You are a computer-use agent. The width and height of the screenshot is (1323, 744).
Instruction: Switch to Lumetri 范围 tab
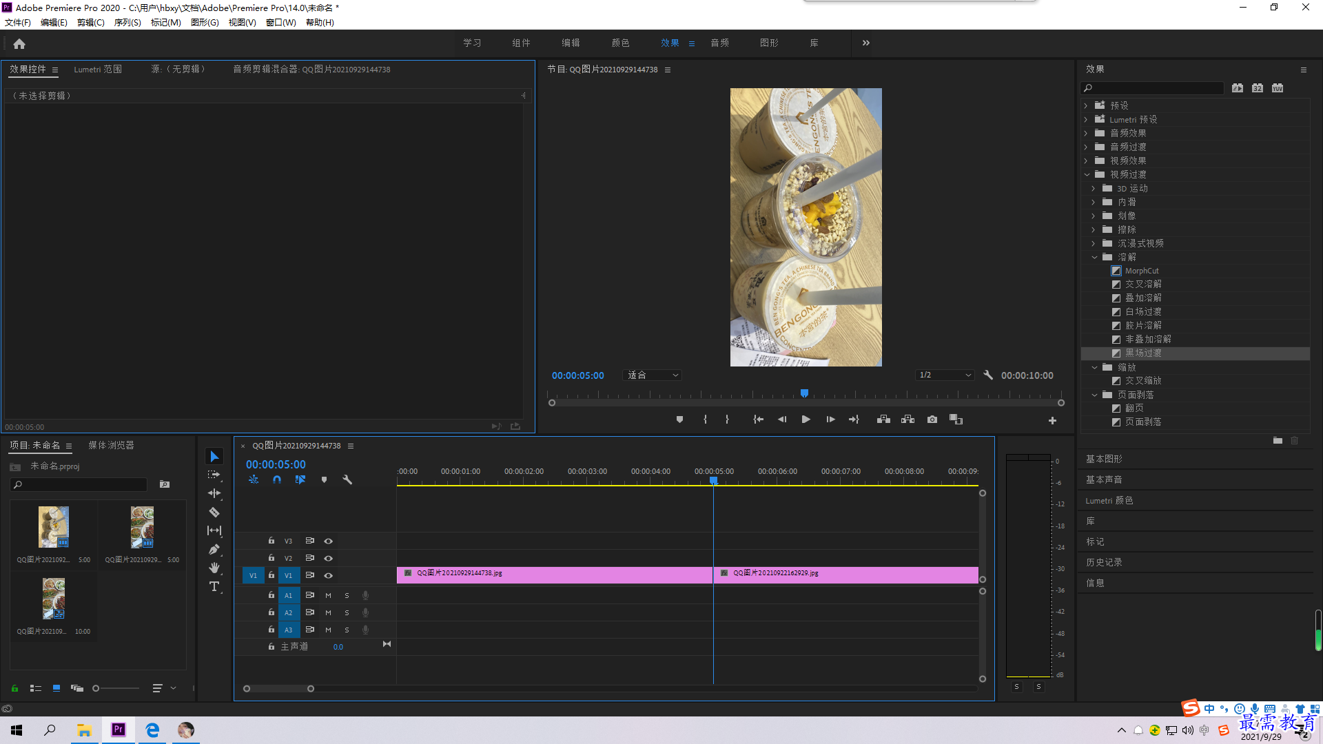click(98, 70)
